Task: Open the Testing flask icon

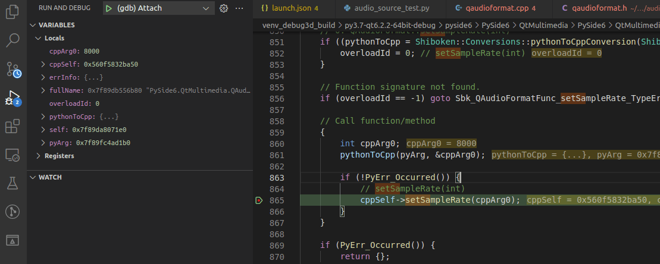Action: click(x=13, y=183)
